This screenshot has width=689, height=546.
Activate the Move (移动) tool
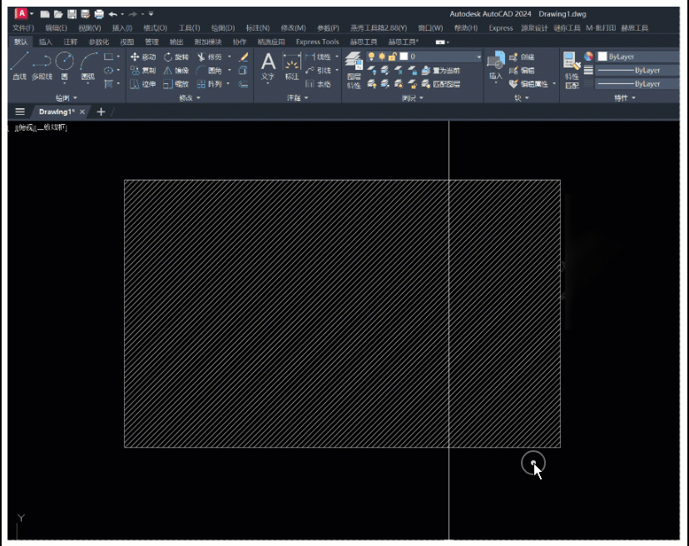(x=143, y=57)
